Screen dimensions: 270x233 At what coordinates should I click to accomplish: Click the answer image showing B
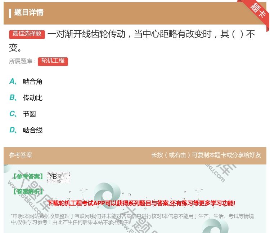click(x=59, y=177)
